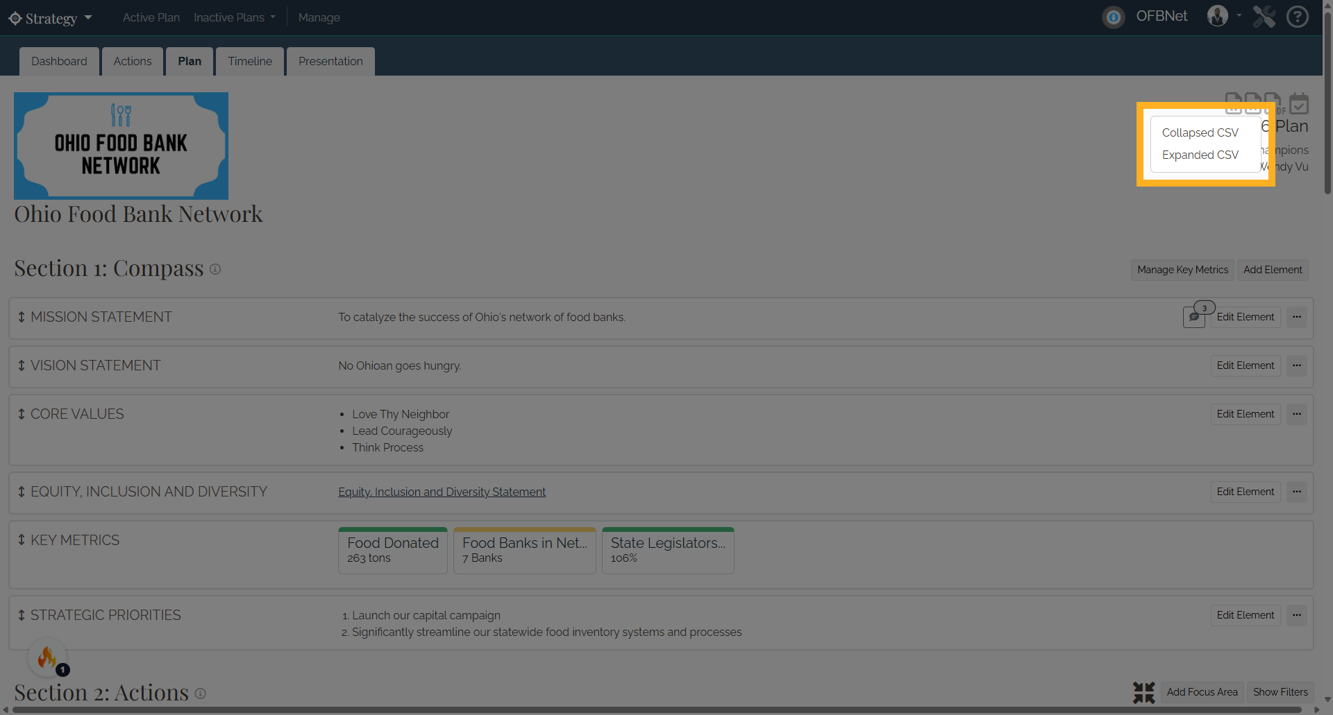This screenshot has width=1333, height=715.
Task: Click the OFBNet organization badge icon
Action: pos(1113,17)
